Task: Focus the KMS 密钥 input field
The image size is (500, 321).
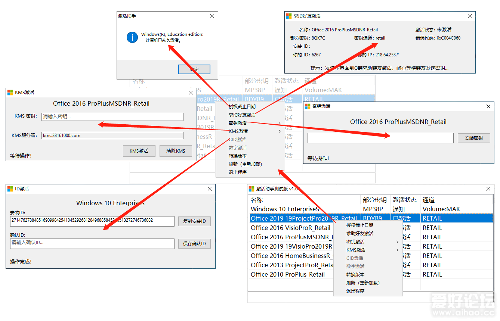Action: (x=112, y=117)
